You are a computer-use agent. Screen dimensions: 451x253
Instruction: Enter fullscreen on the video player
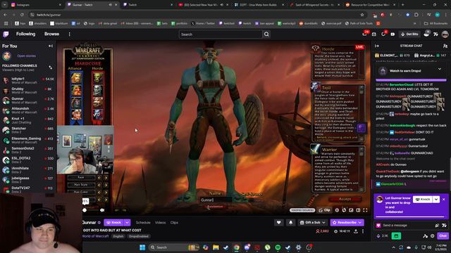365,210
